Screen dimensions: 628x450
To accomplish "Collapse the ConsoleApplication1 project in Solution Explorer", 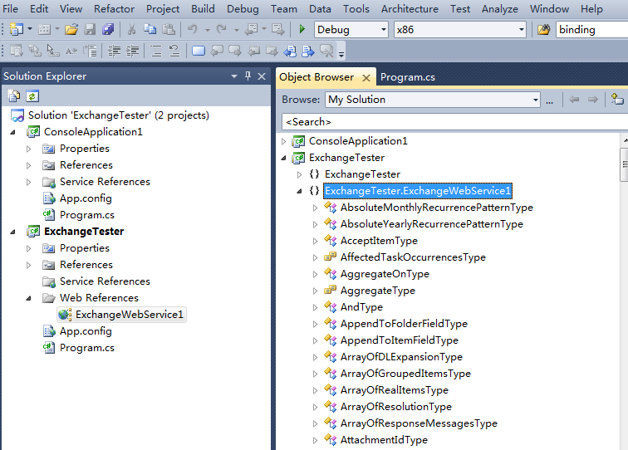I will pos(12,132).
